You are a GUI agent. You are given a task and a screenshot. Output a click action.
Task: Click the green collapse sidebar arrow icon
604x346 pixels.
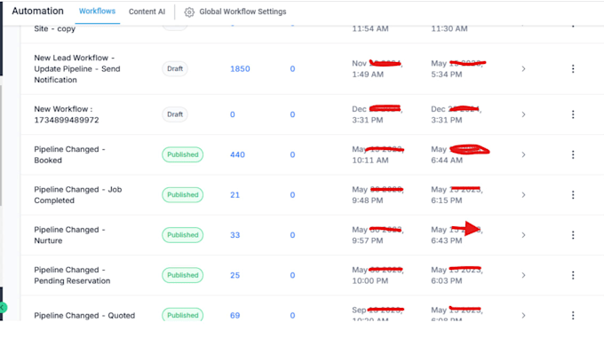(x=3, y=307)
